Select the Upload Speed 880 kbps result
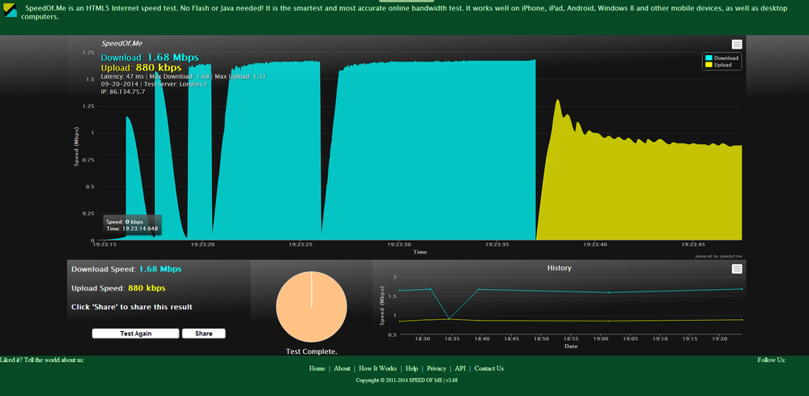The width and height of the screenshot is (809, 396). tap(119, 288)
